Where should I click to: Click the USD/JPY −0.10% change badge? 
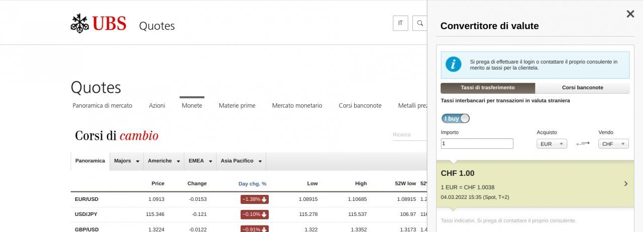[x=254, y=214]
